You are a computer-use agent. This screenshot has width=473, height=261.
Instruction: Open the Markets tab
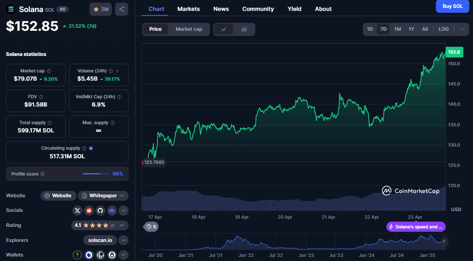(x=189, y=9)
